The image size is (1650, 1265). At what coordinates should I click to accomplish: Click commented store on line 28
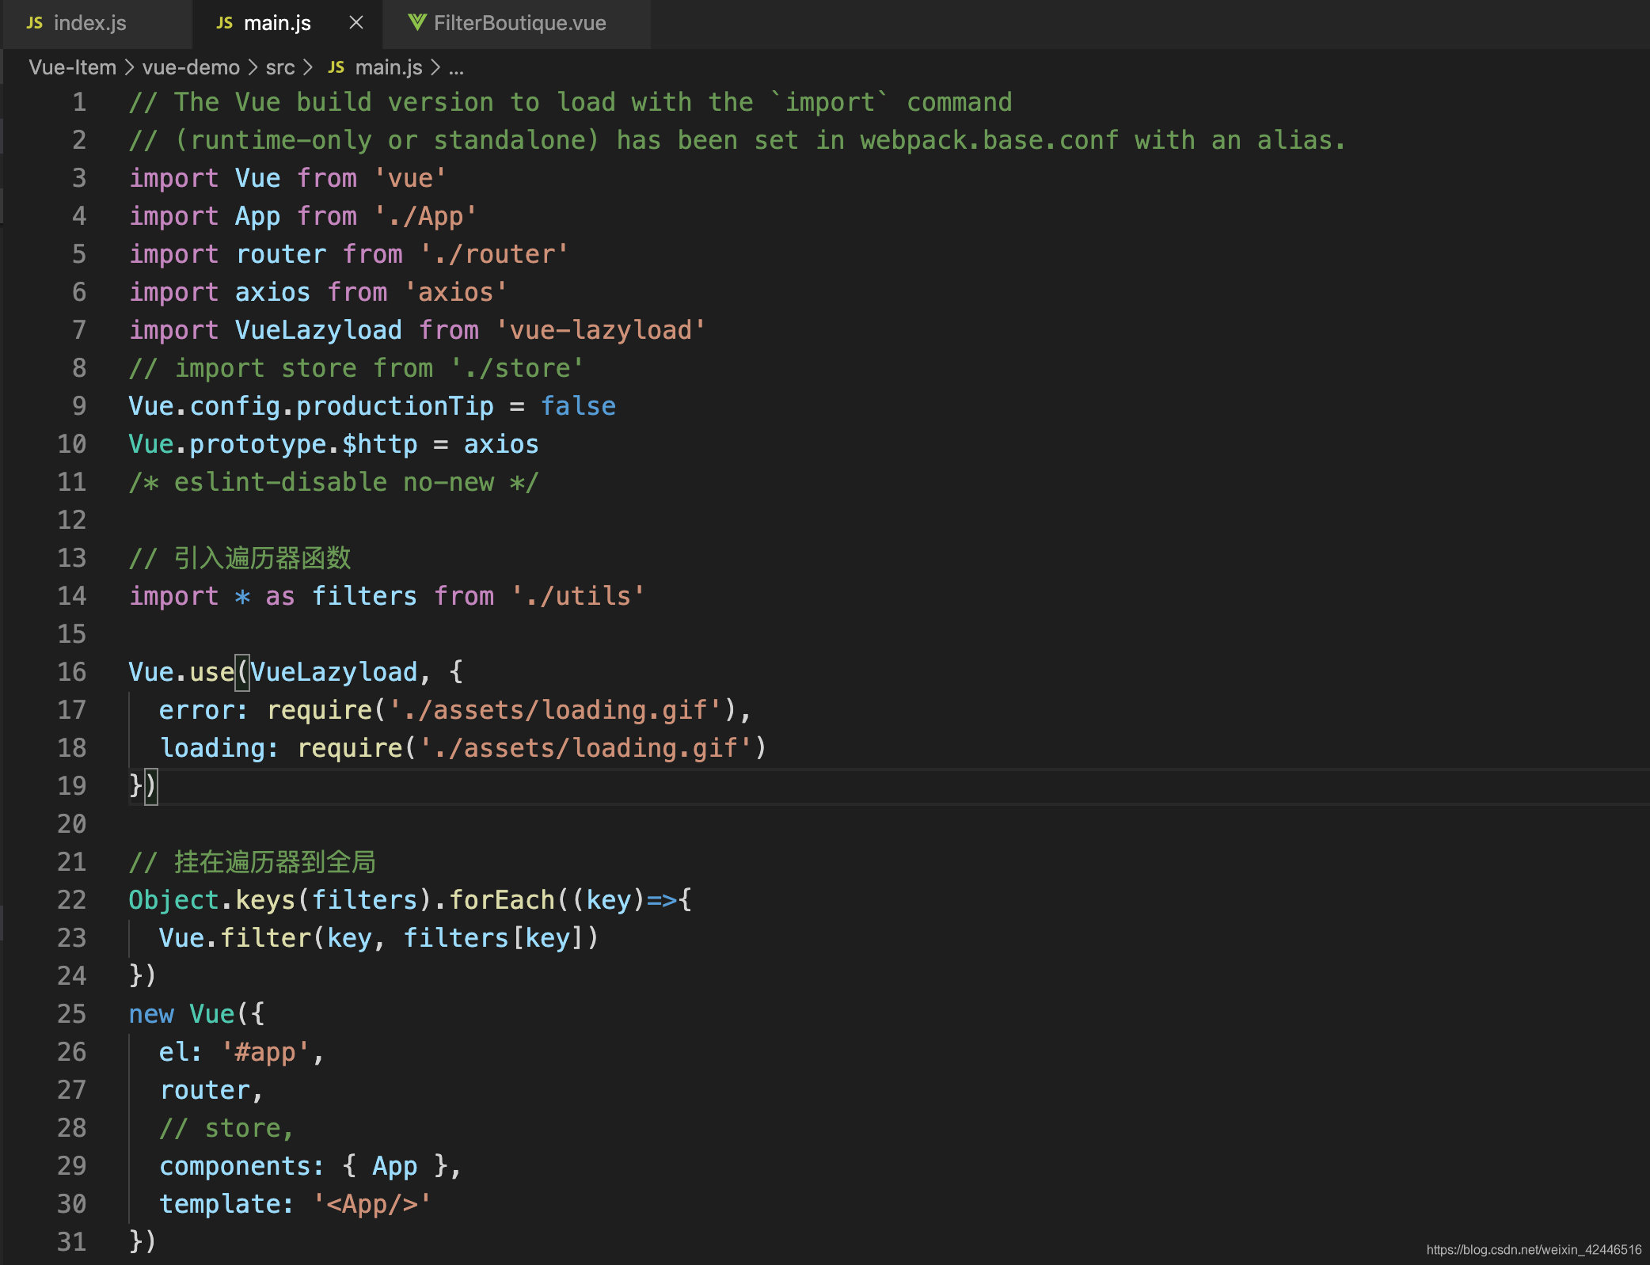(226, 1128)
